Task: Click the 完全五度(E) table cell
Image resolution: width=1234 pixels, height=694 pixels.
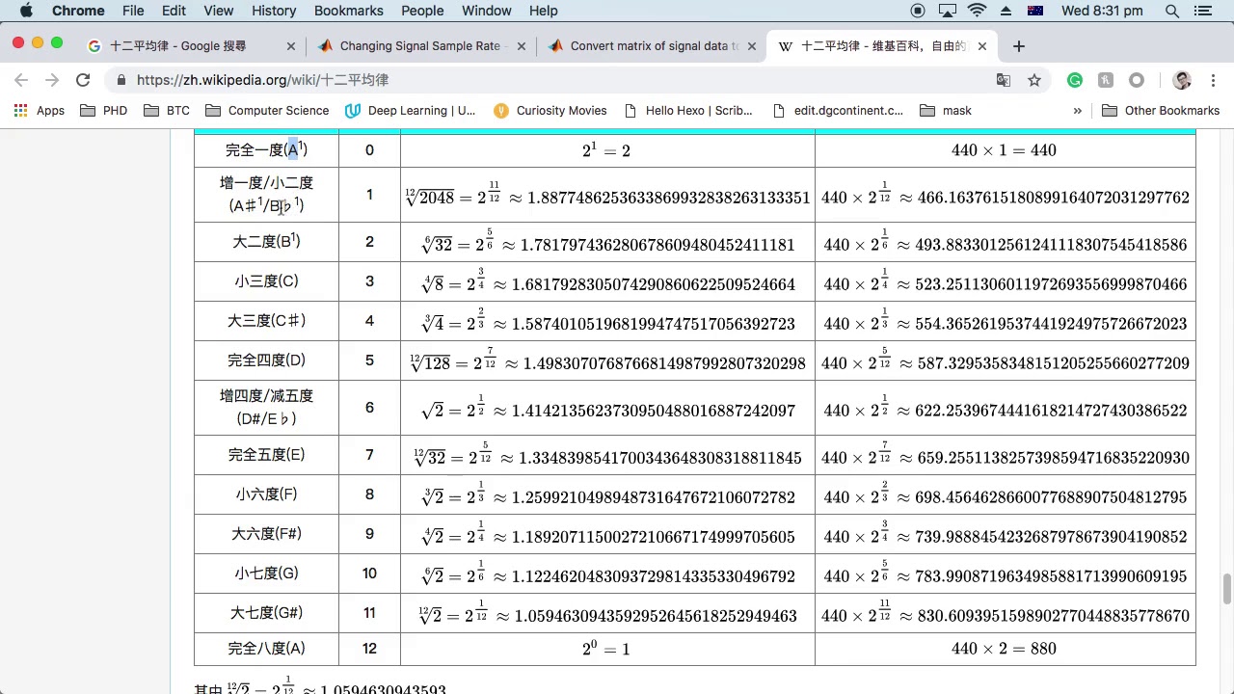Action: click(x=266, y=455)
